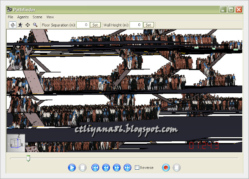Select the pan view arrows tool
Screen dimensions: 249x179
tap(28, 25)
